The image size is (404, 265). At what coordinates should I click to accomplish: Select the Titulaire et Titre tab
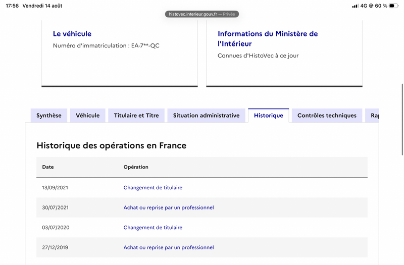coord(136,116)
